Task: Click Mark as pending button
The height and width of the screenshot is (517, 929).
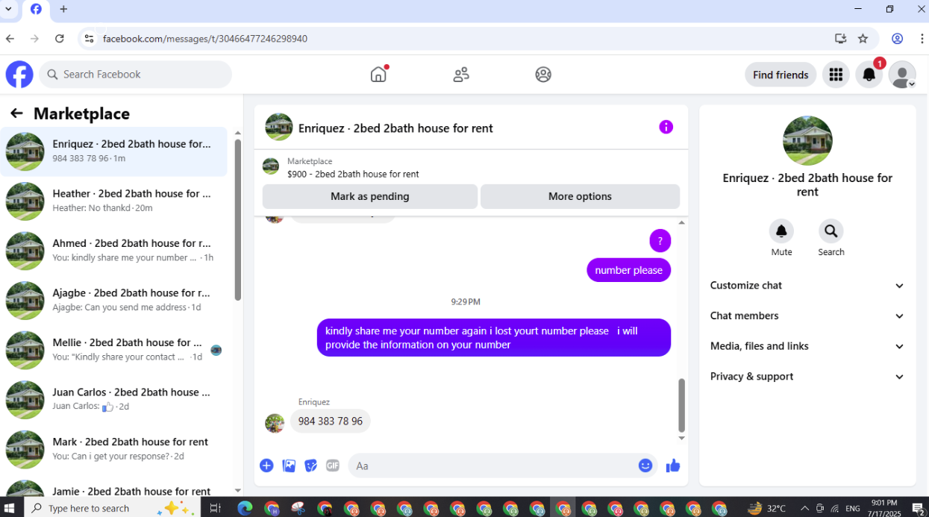Action: click(370, 196)
